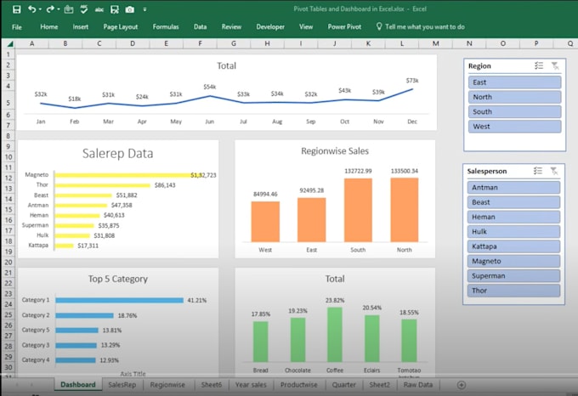
Task: Filter by Magneto in Salesperson slicer
Action: click(x=513, y=261)
